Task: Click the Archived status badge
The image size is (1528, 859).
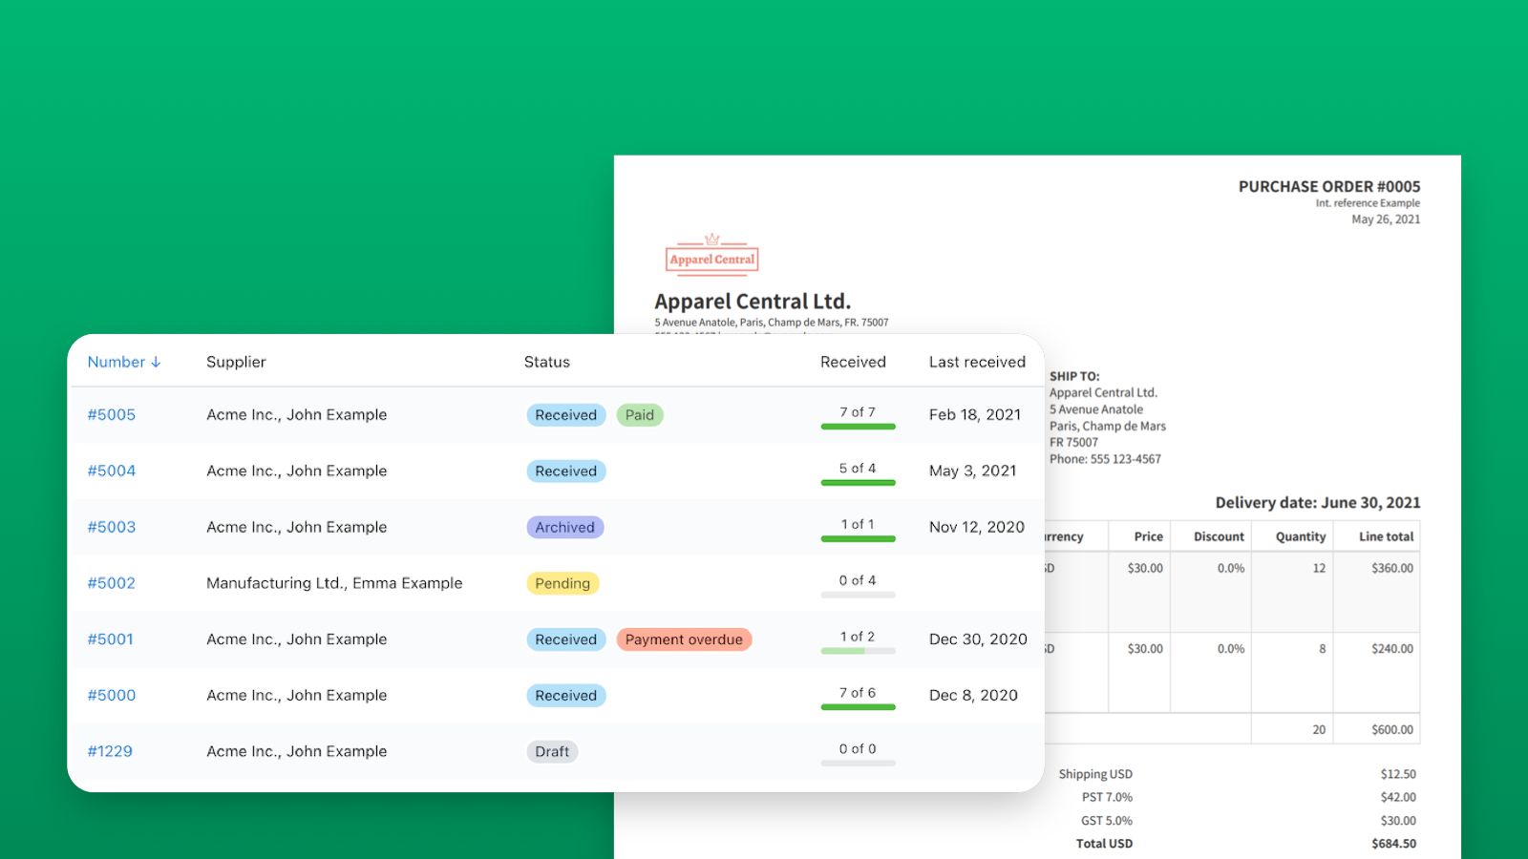Action: click(564, 528)
